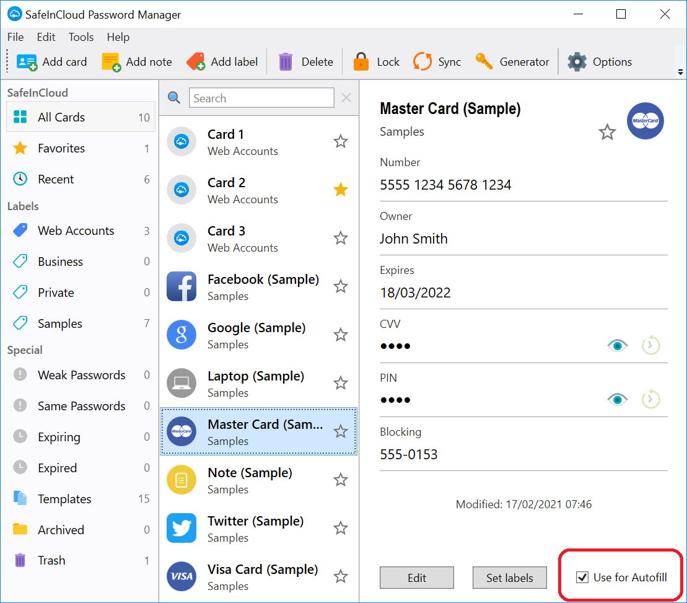The width and height of the screenshot is (687, 603).
Task: Toggle favorite star for Twitter (Sample)
Action: pyautogui.click(x=341, y=528)
